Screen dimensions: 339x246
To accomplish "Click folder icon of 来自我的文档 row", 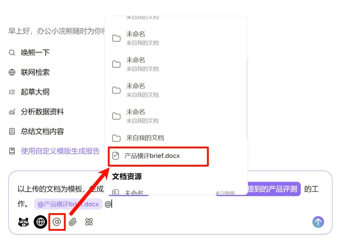I will click(116, 138).
